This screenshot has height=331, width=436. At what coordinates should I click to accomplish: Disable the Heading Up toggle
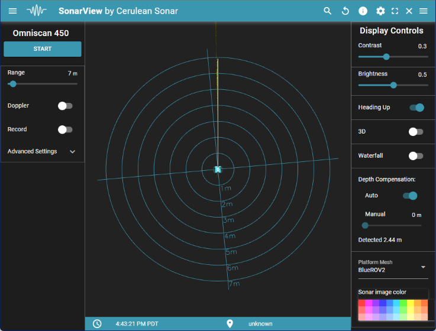pyautogui.click(x=416, y=108)
